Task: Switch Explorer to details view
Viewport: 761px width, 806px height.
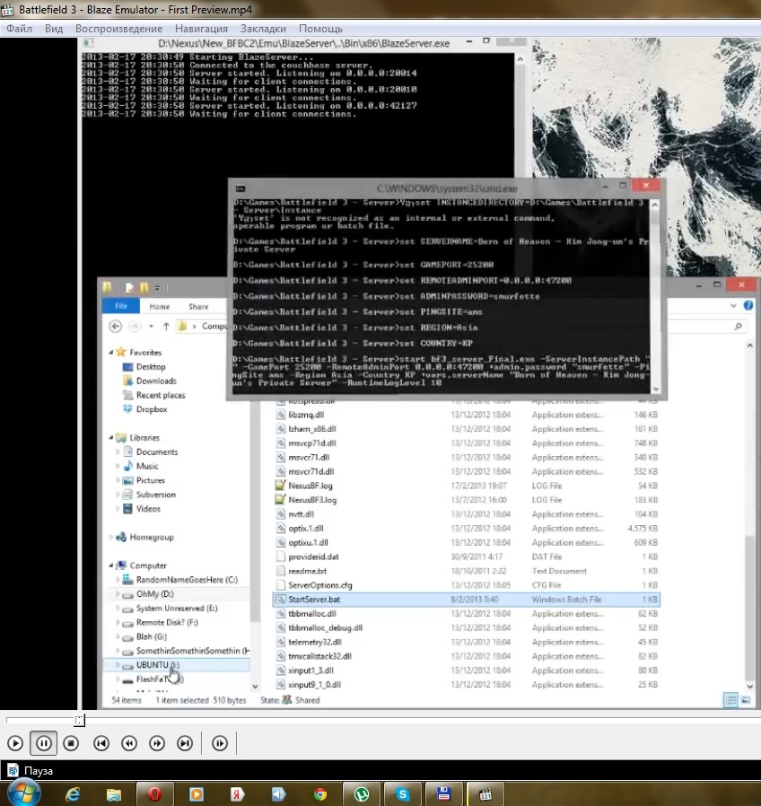Action: click(730, 700)
